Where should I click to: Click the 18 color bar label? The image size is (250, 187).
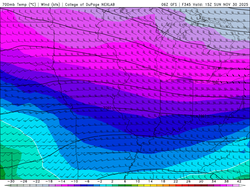click(163, 181)
